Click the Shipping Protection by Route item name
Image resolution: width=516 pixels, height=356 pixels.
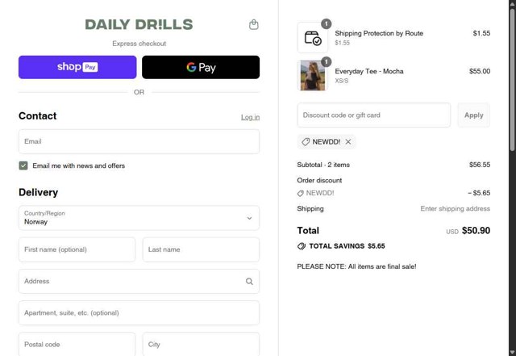tap(379, 33)
